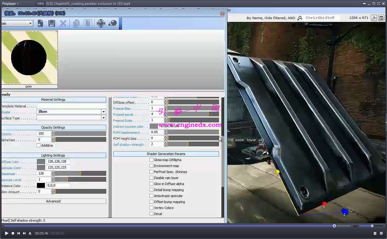The image size is (387, 239).
Task: Click the Get Material From Selection icon
Action: [x=112, y=23]
